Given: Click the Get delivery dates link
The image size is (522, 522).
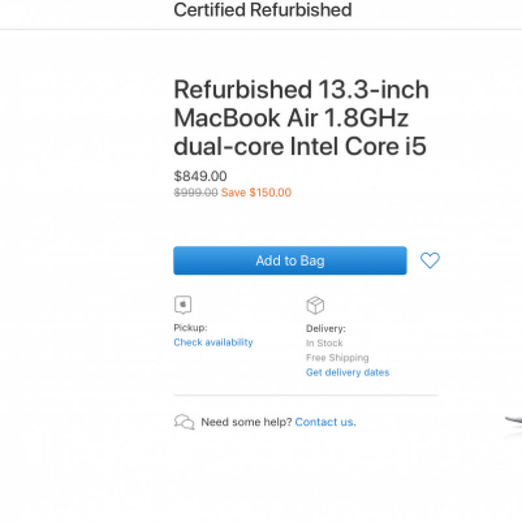Looking at the screenshot, I should [347, 372].
